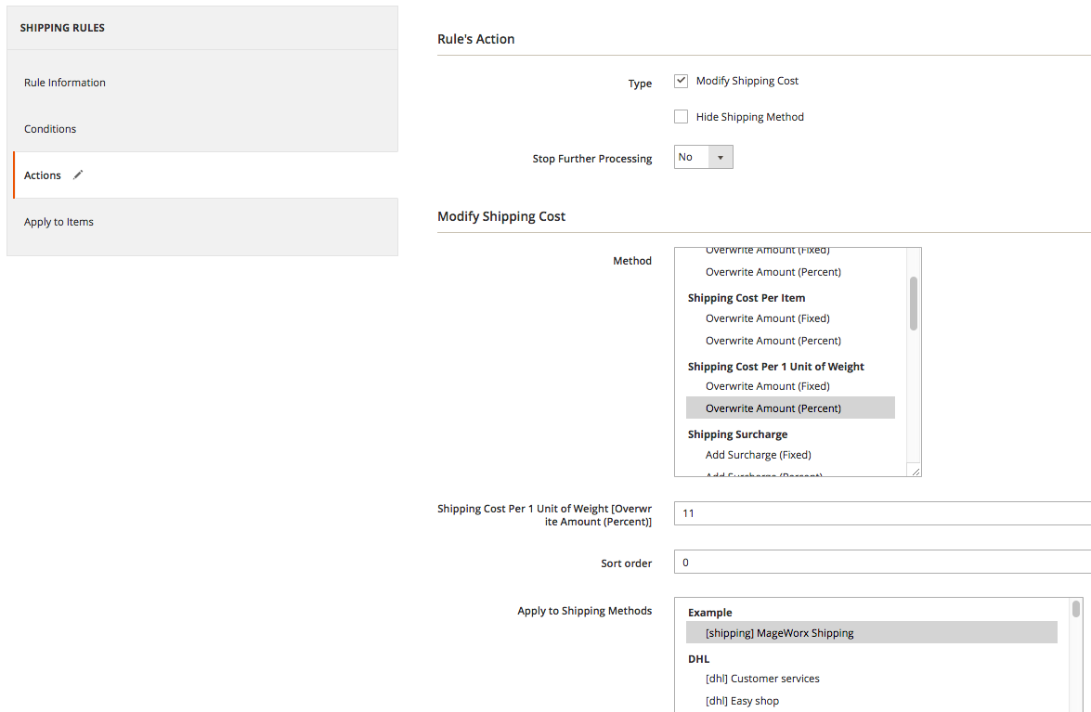Open the Rule Information tab
The image size is (1091, 712).
(x=65, y=83)
